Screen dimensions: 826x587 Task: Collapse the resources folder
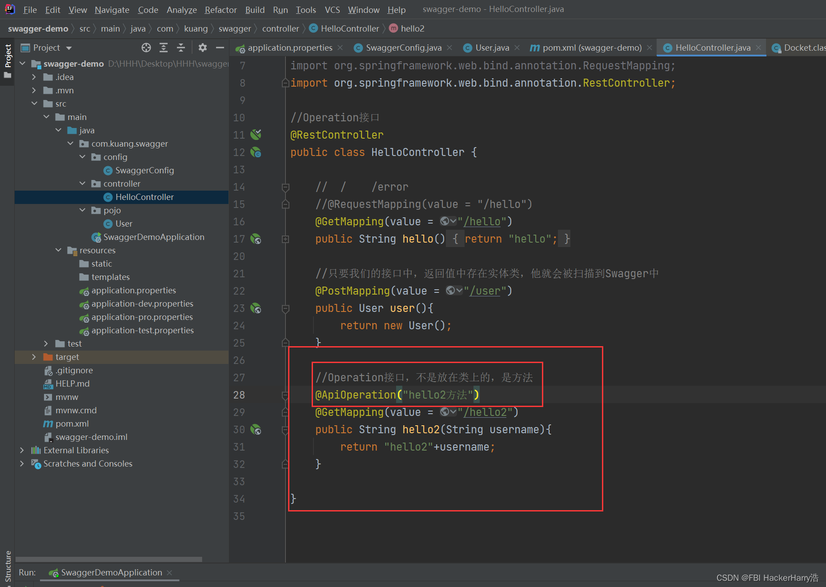pyautogui.click(x=58, y=251)
